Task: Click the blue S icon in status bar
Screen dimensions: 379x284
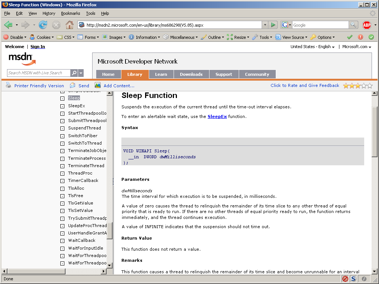Action: (353, 279)
